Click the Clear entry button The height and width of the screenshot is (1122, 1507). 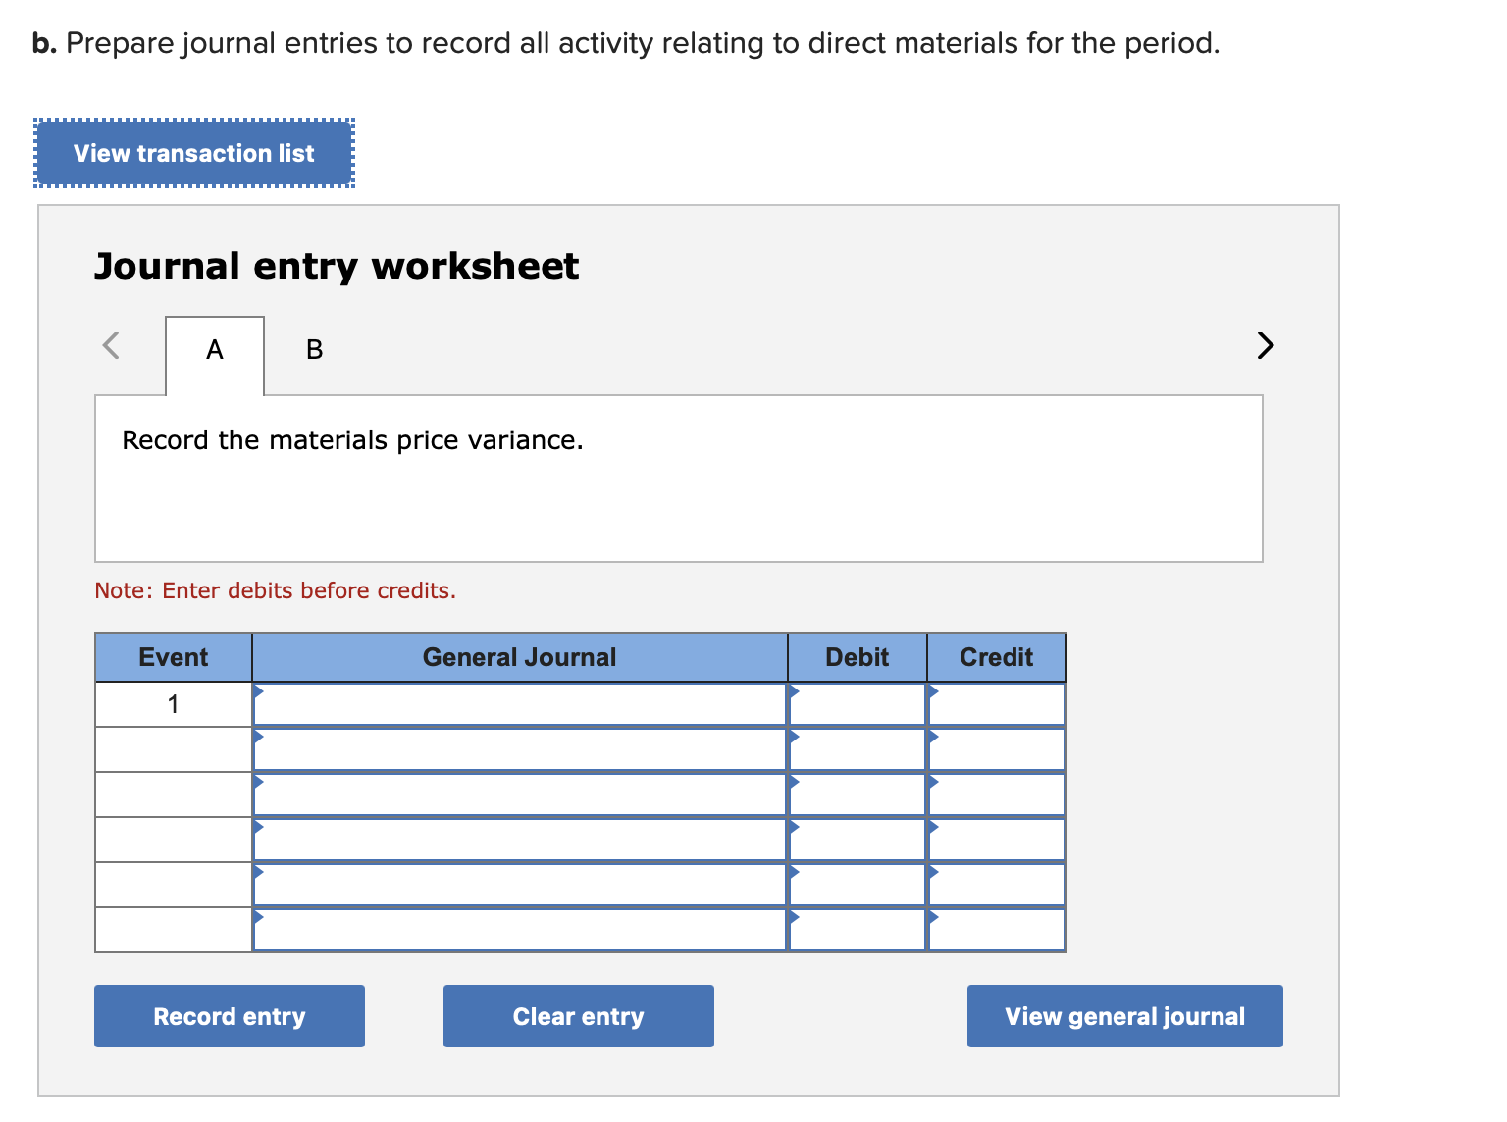tap(578, 1016)
